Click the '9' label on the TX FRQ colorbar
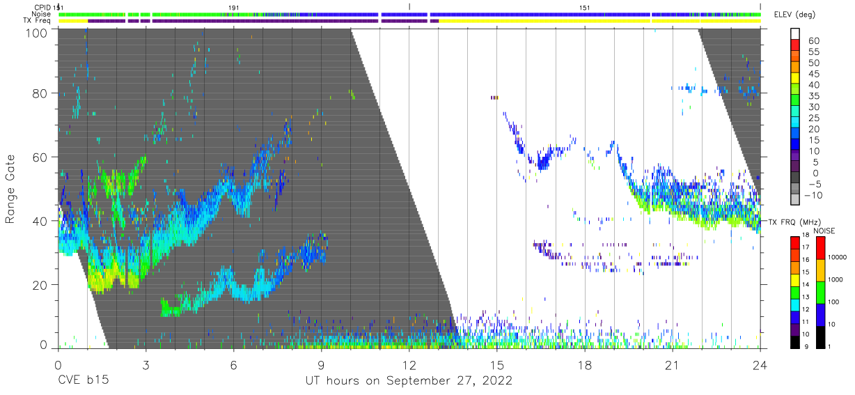This screenshot has height=395, width=855. (x=806, y=347)
